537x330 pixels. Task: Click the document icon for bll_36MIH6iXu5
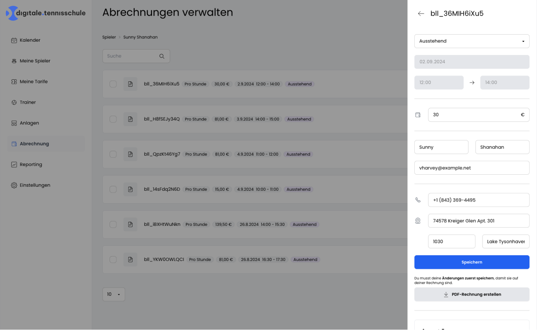[130, 83]
